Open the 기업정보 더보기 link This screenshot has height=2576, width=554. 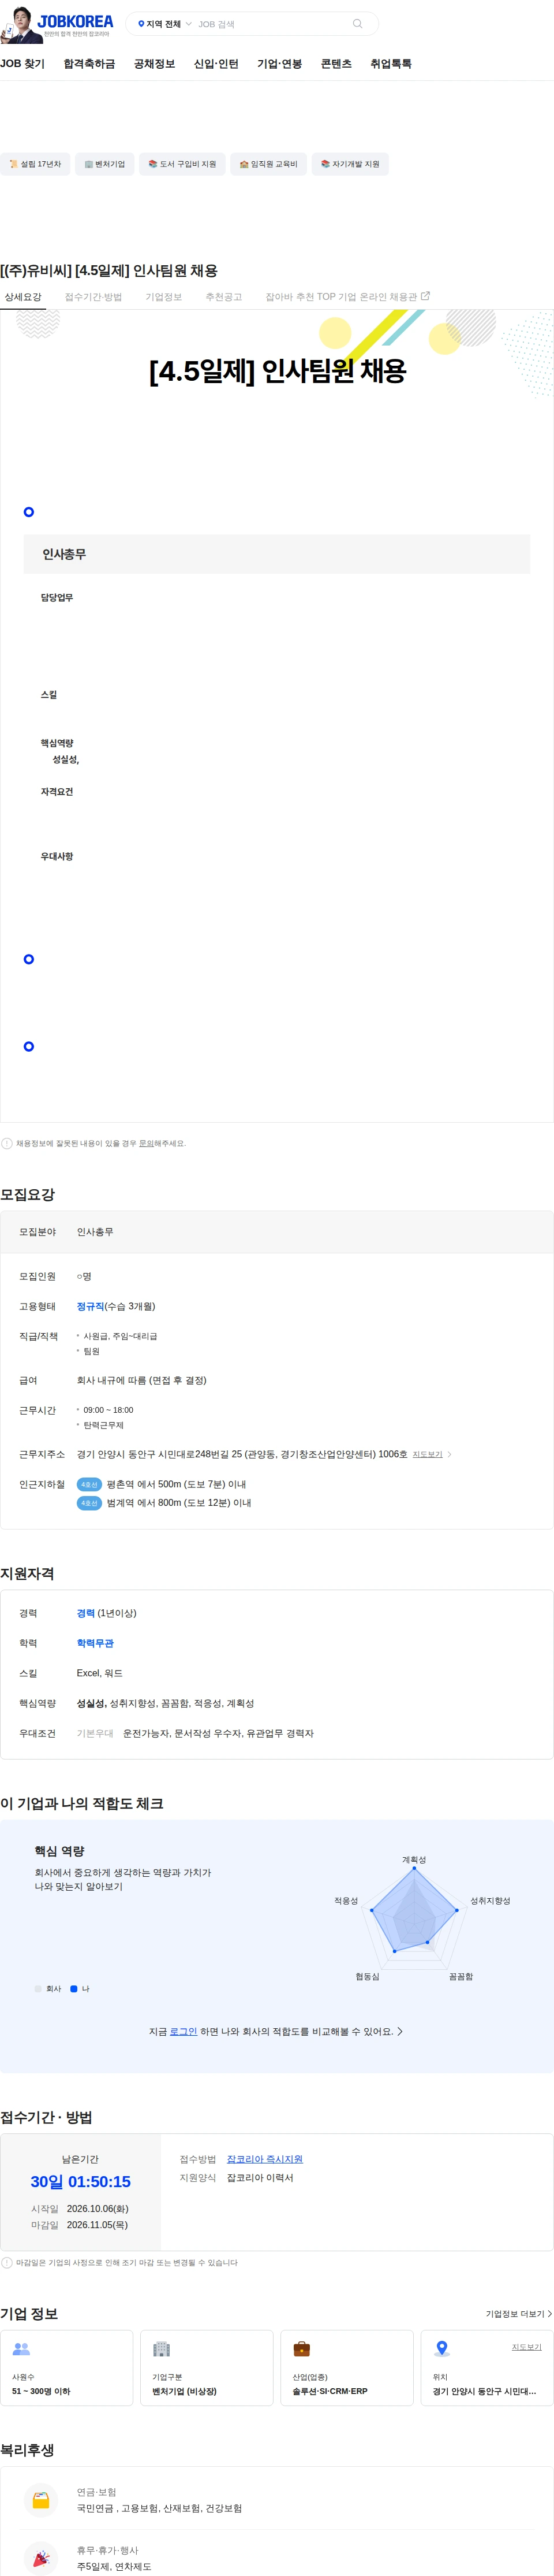click(x=519, y=2314)
